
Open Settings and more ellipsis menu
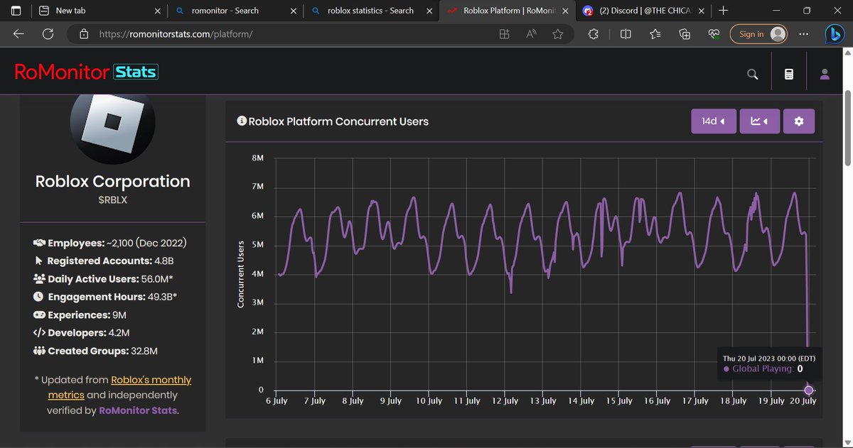point(804,34)
